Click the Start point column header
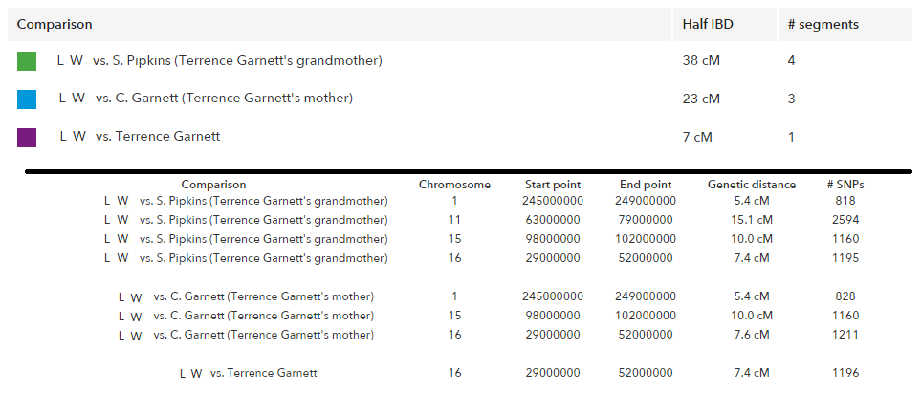 [x=553, y=185]
